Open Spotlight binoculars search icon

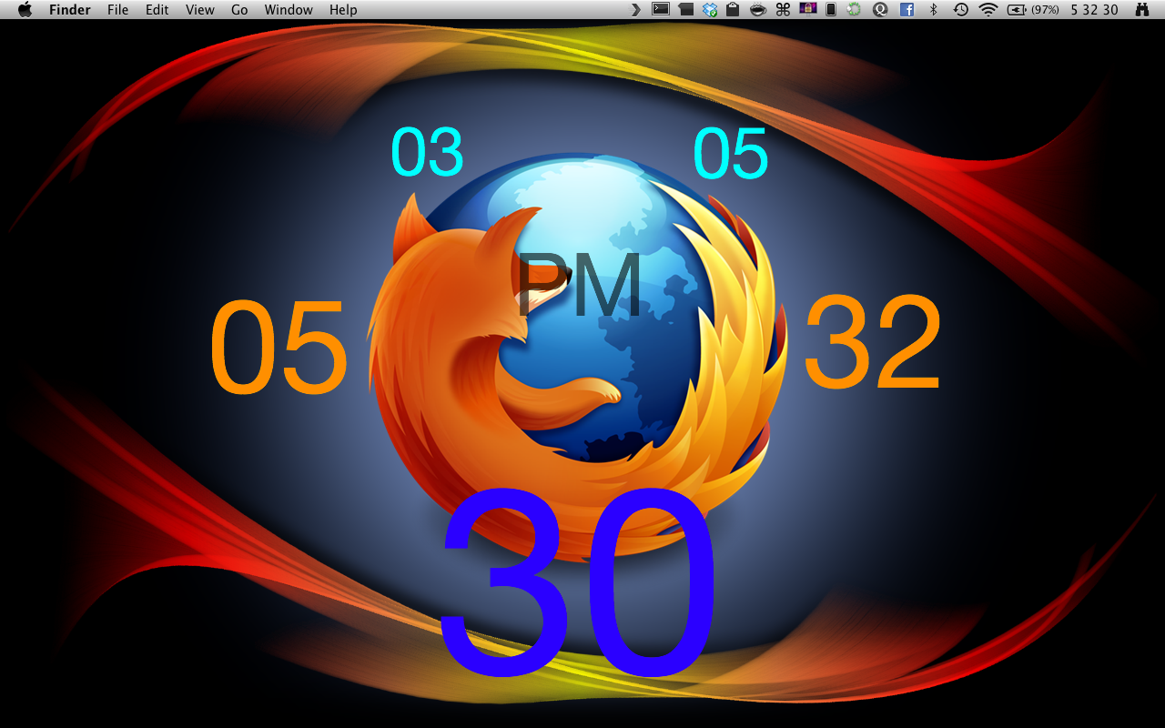pyautogui.click(x=1142, y=10)
